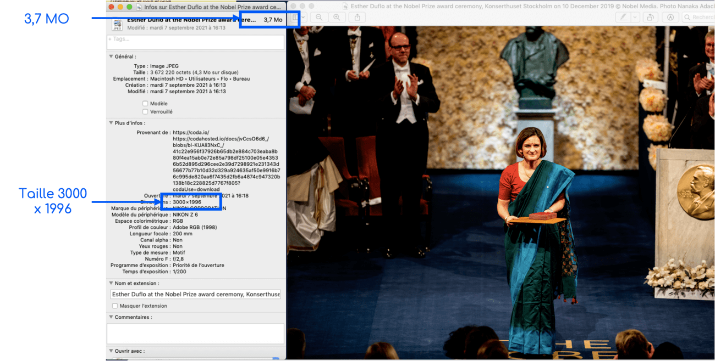Select the '1/200' exposure time value
The width and height of the screenshot is (715, 361).
pos(180,272)
